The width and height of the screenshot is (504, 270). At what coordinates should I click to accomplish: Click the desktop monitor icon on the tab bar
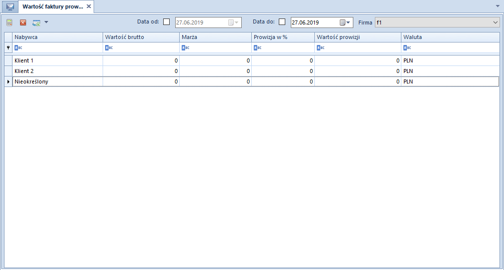click(x=10, y=6)
